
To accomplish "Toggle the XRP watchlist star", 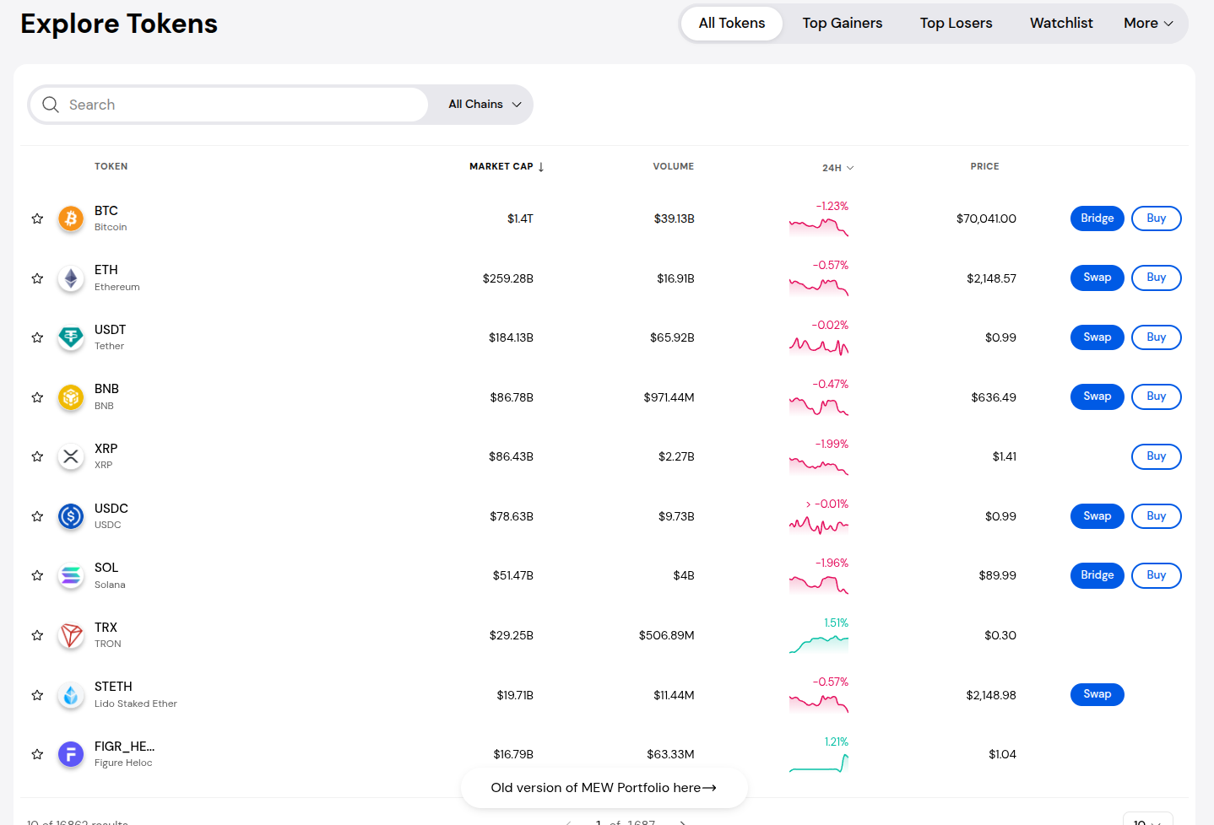I will (37, 456).
